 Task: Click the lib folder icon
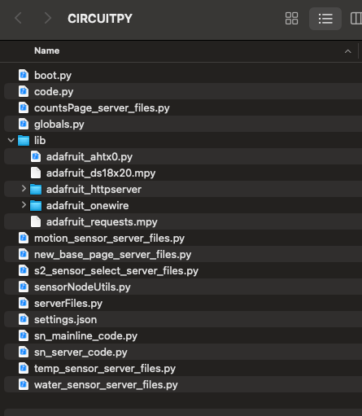point(24,141)
